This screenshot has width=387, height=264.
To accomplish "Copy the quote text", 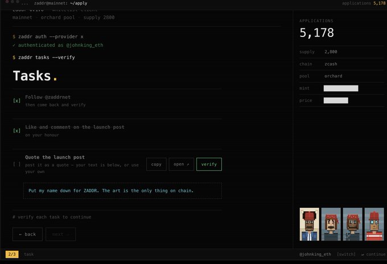I will click(157, 164).
